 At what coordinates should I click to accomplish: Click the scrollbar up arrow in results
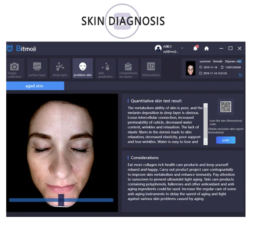(x=205, y=106)
